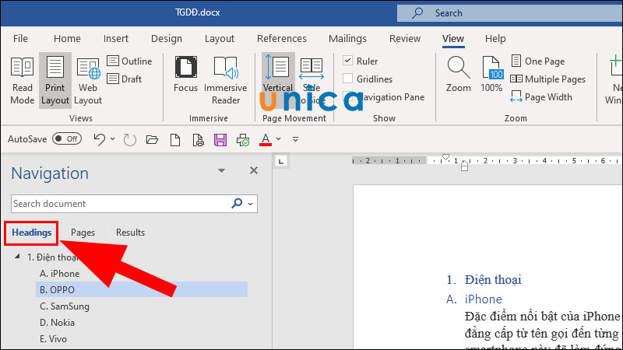Select the Multiple Pages button

pyautogui.click(x=547, y=79)
